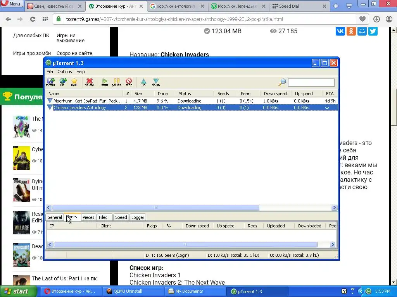397x297 pixels.
Task: Click download speed status bar entry
Action: point(233,255)
